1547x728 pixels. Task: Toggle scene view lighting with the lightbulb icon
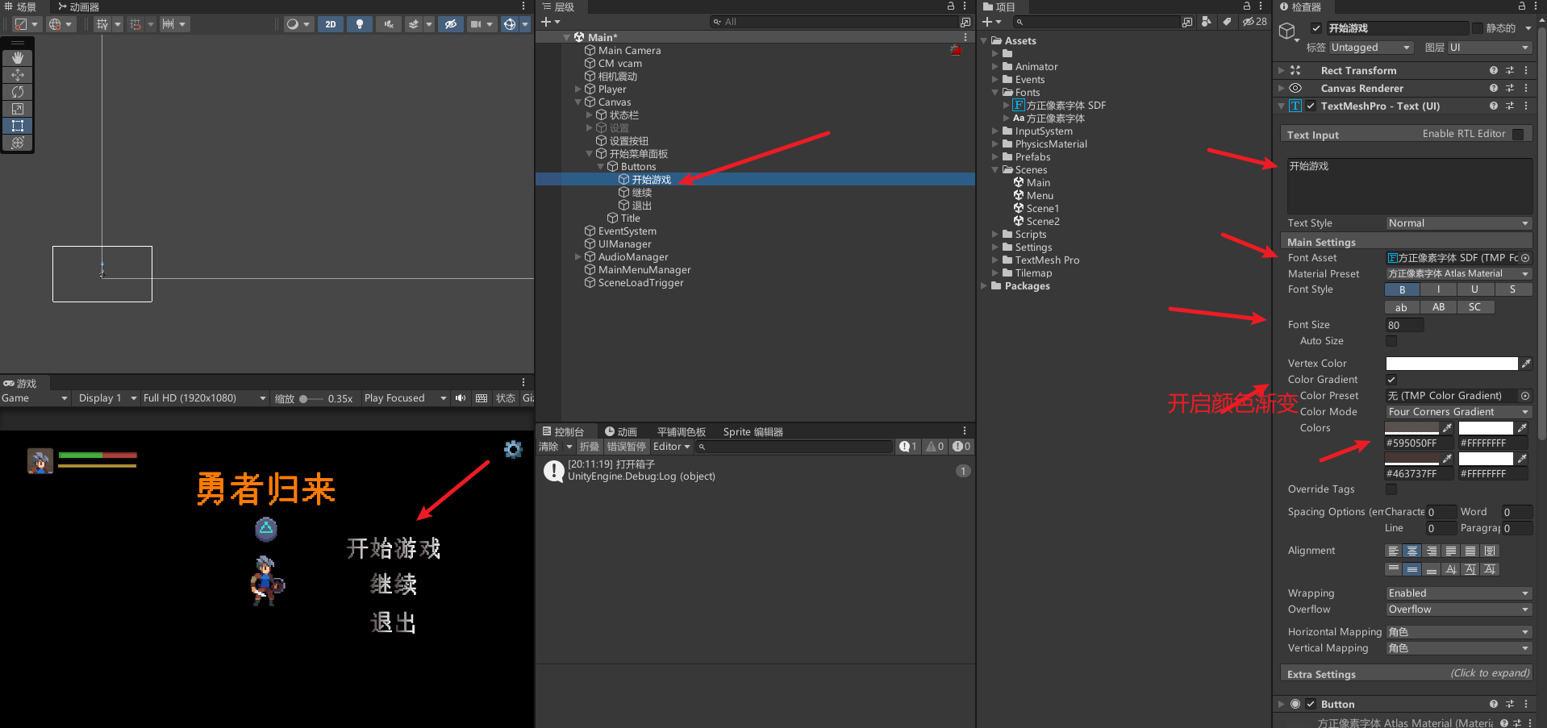pos(358,24)
